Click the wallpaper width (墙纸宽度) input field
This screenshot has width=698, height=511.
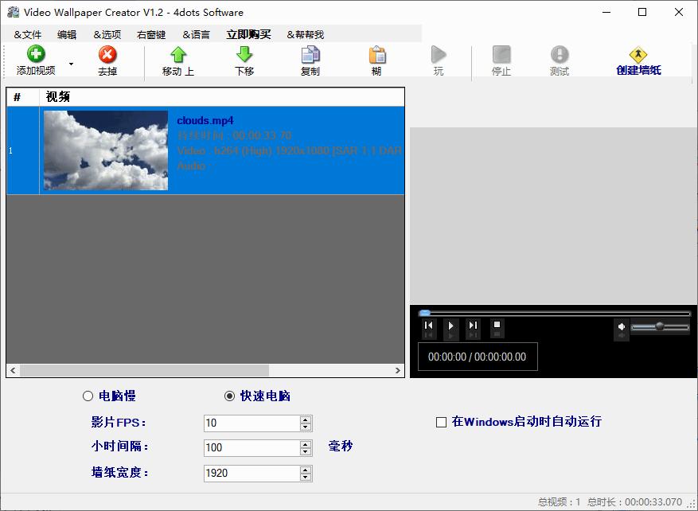click(252, 473)
